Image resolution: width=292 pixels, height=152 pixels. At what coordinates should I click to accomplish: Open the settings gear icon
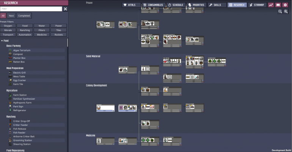(285, 5)
